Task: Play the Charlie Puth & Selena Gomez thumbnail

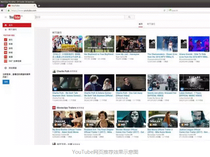Action: [99, 83]
